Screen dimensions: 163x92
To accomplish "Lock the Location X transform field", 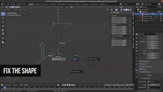I will click(x=130, y=18).
